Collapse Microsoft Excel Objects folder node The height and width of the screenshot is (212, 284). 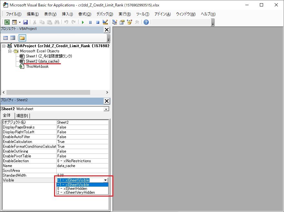click(10, 51)
